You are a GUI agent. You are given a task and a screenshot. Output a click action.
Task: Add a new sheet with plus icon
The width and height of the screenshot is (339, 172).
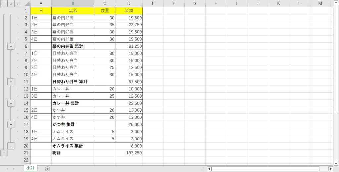[x=47, y=169]
